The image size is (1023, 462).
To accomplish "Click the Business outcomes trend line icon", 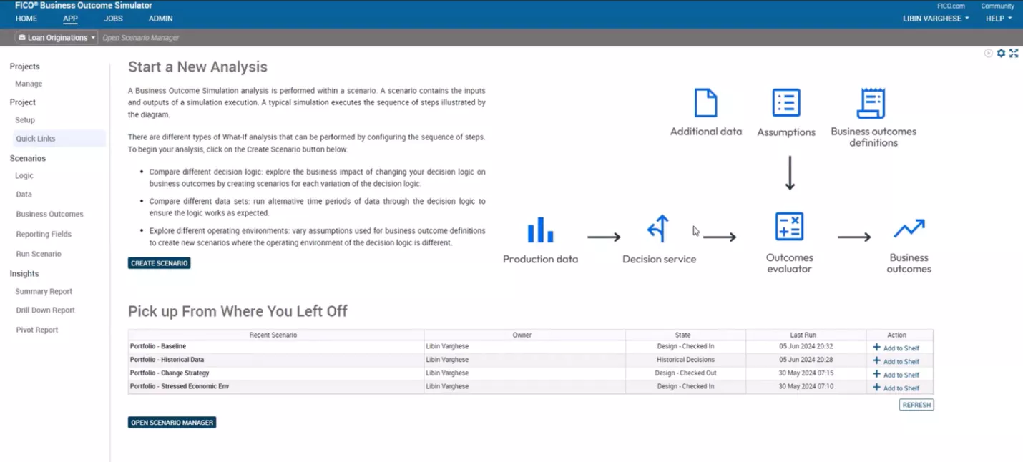I will click(x=909, y=229).
